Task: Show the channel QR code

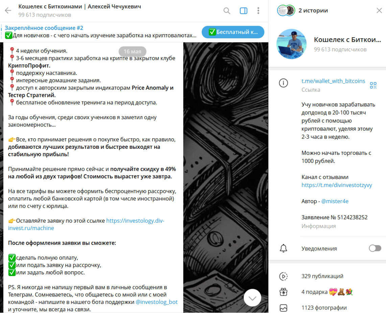Action: tap(373, 85)
